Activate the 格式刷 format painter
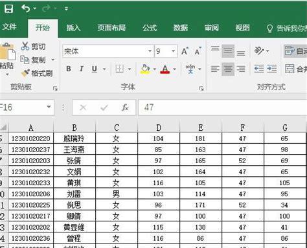This screenshot has width=307, height=248. (x=37, y=73)
